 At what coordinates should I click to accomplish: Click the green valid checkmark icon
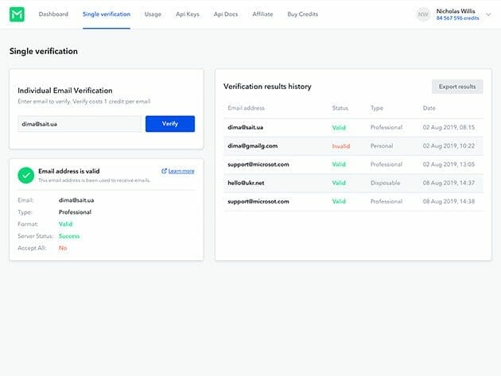tap(26, 174)
